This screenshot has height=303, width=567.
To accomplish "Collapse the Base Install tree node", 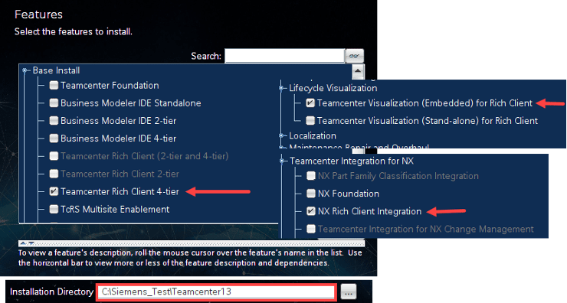I will 25,70.
